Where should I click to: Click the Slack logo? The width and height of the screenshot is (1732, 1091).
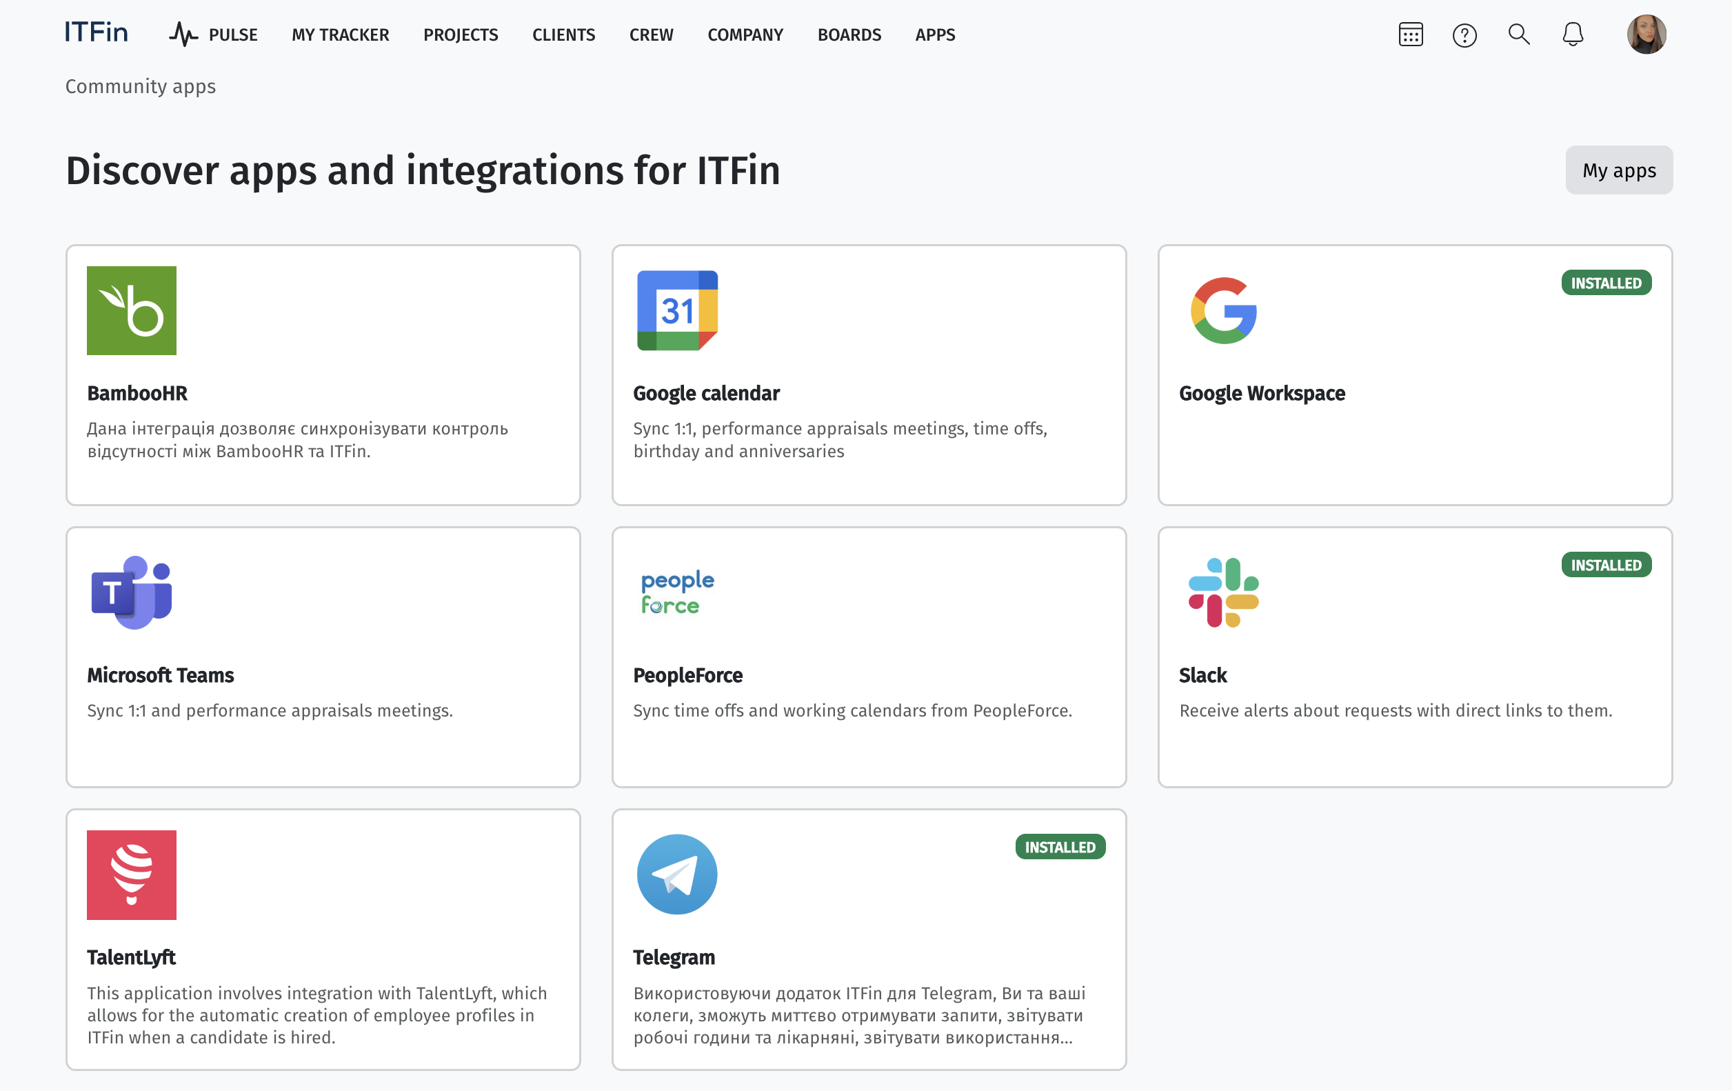point(1223,592)
